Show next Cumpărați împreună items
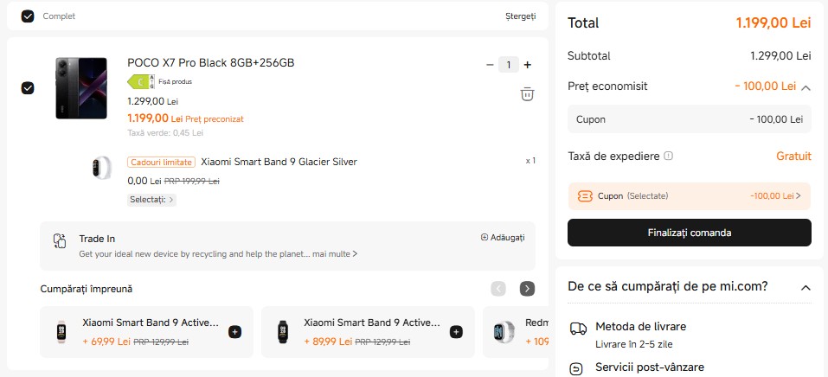 coord(527,288)
